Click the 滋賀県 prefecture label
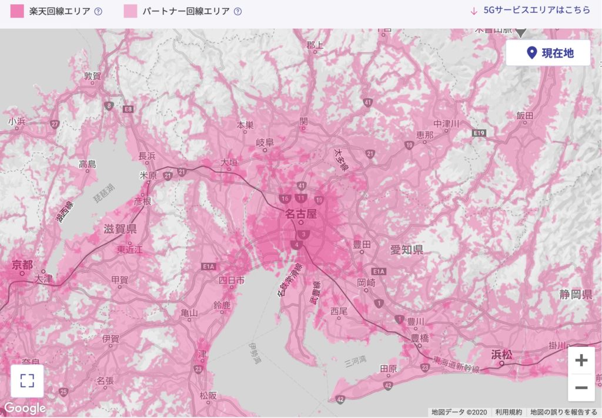 pos(120,229)
